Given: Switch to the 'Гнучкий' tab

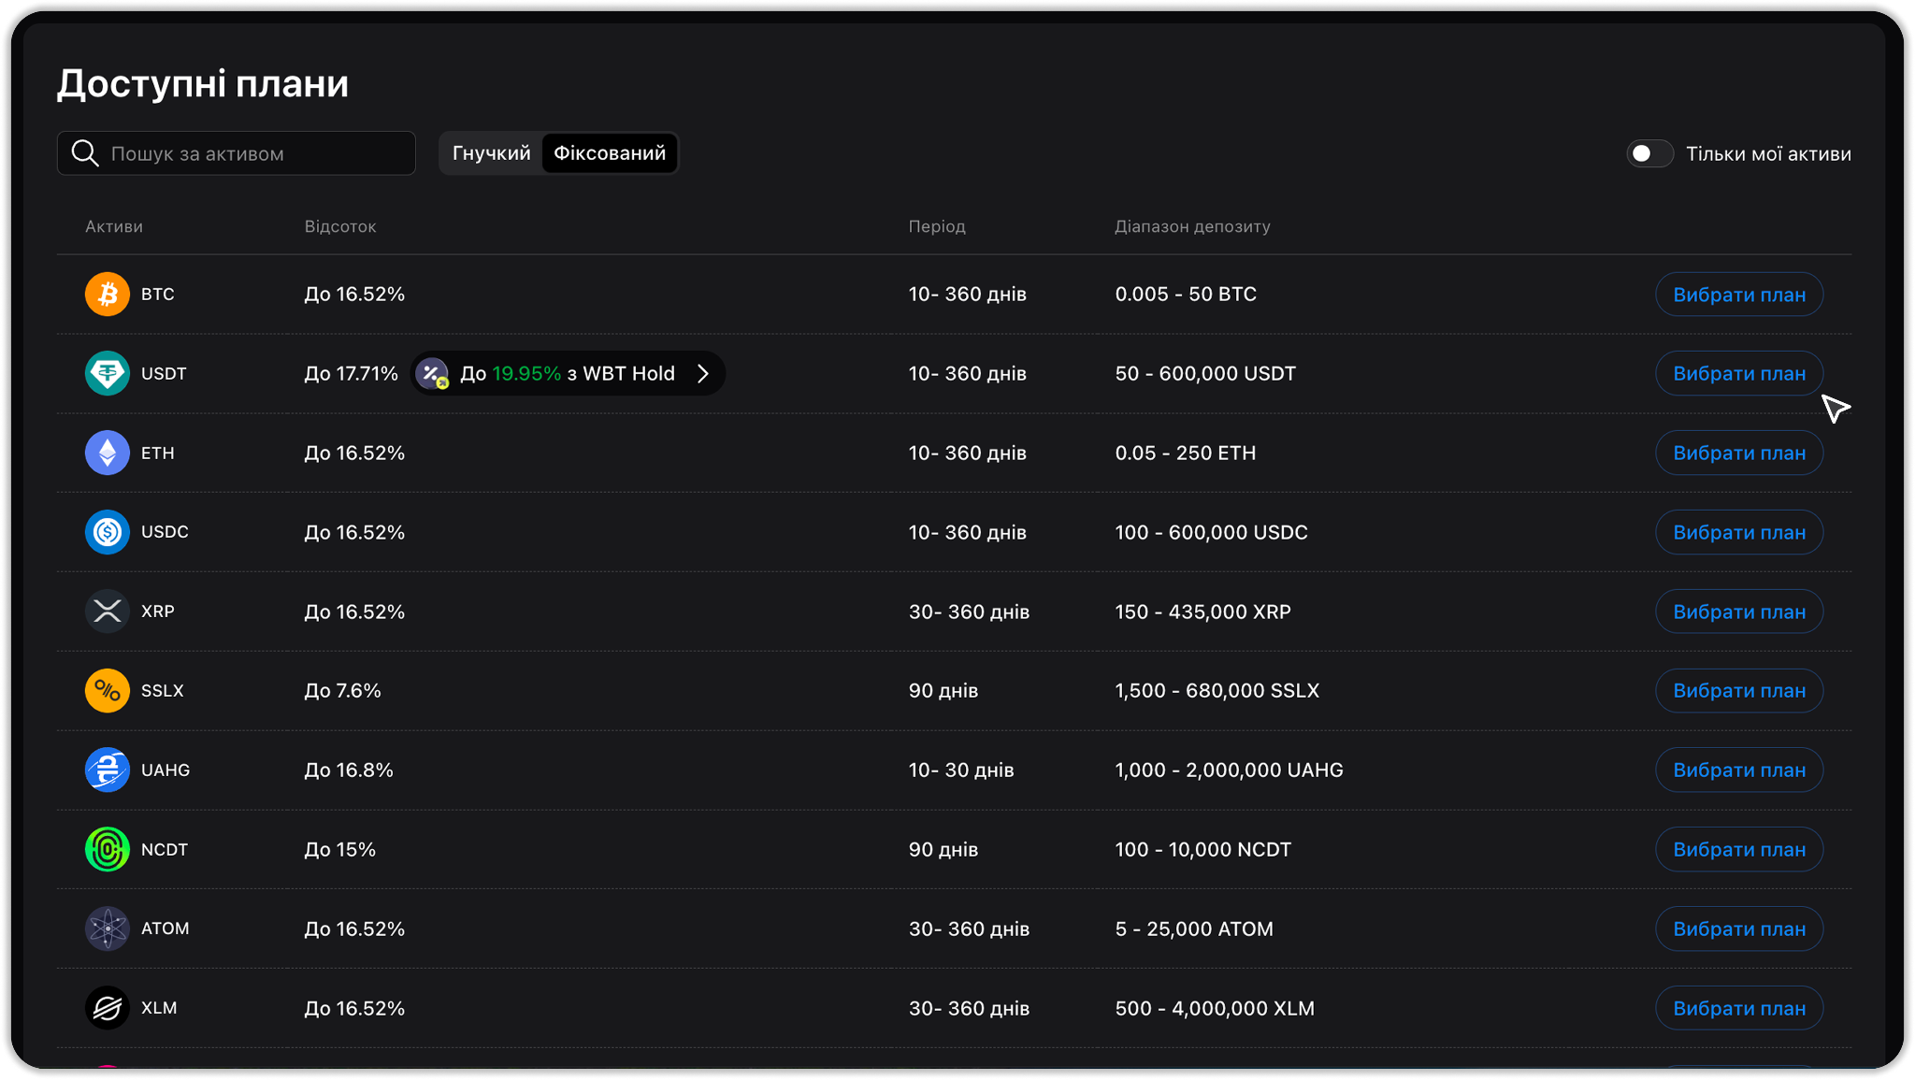Looking at the screenshot, I should [491, 153].
